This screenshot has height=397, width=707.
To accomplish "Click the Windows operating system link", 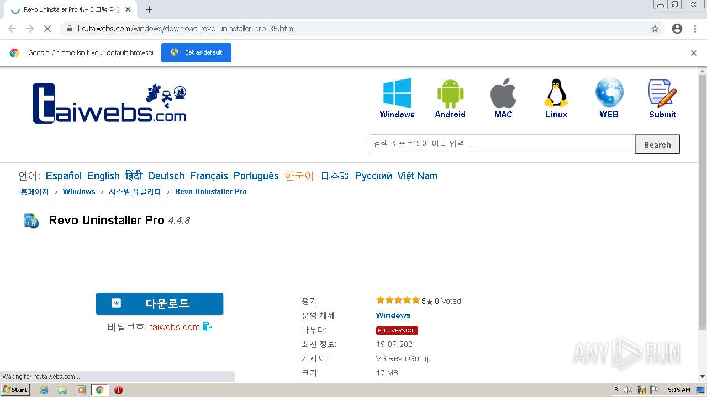I will [393, 315].
